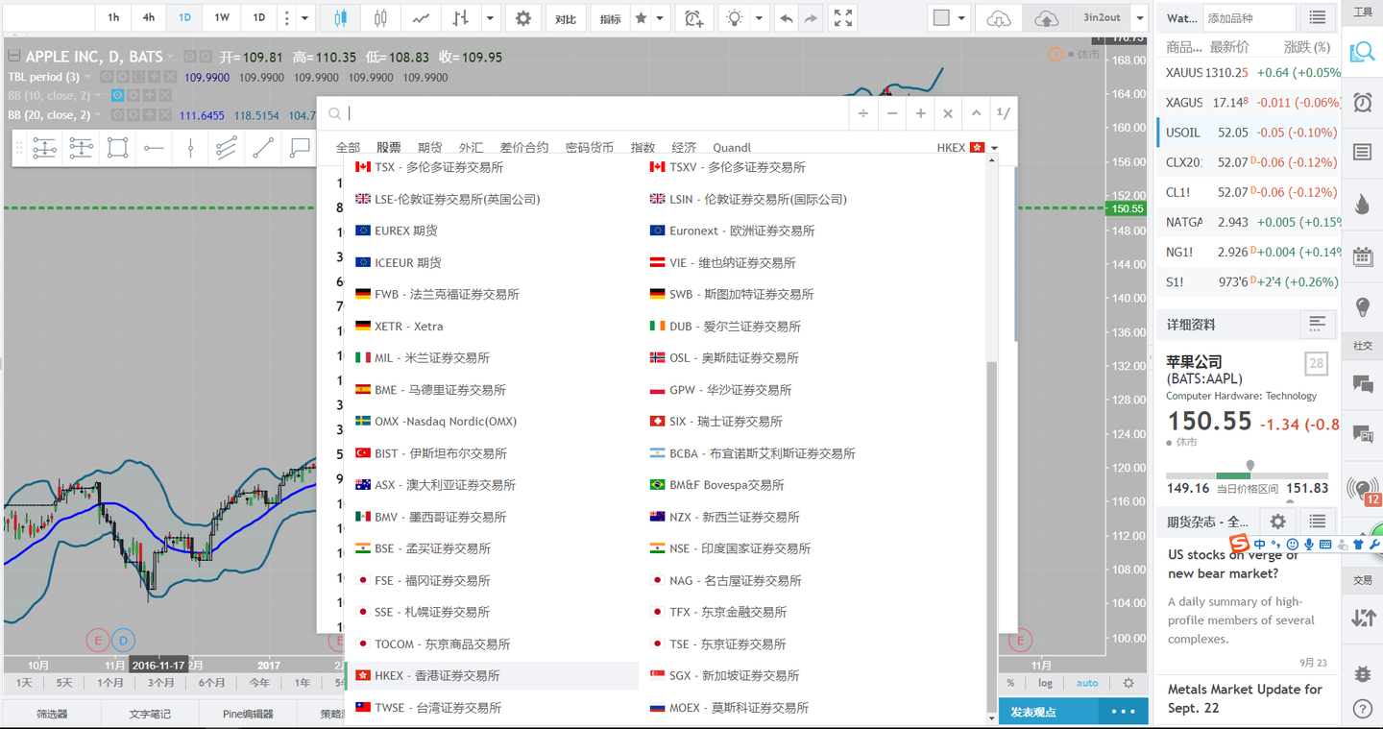Viewport: 1383px width, 729px height.
Task: Hide the BB (10, close, 2) indicator
Action: pos(116,95)
